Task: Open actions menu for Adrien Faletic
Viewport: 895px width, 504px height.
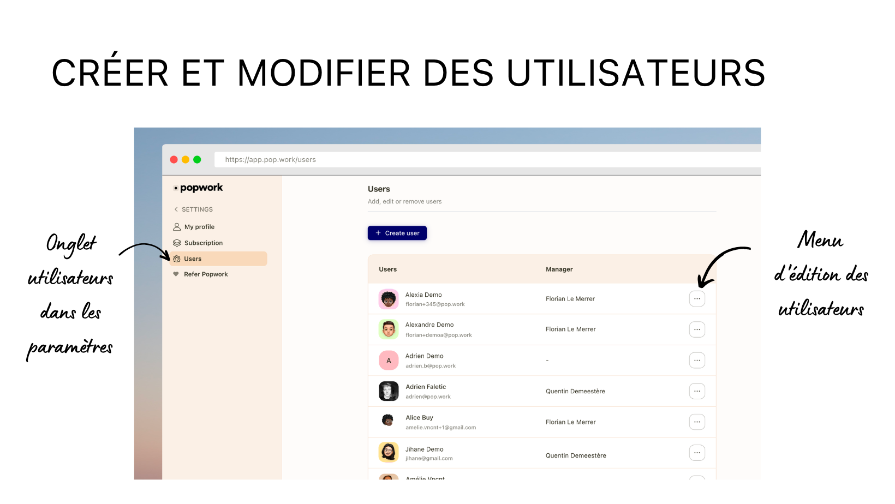Action: [697, 391]
